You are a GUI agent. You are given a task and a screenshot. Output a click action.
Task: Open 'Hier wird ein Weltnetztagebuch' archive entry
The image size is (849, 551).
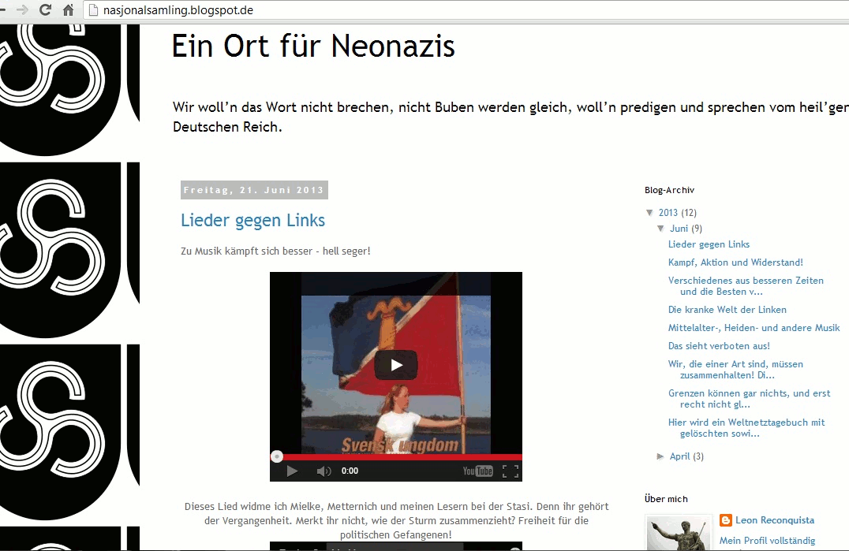pyautogui.click(x=746, y=428)
